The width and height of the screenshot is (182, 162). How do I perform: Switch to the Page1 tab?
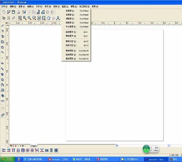(x=34, y=146)
